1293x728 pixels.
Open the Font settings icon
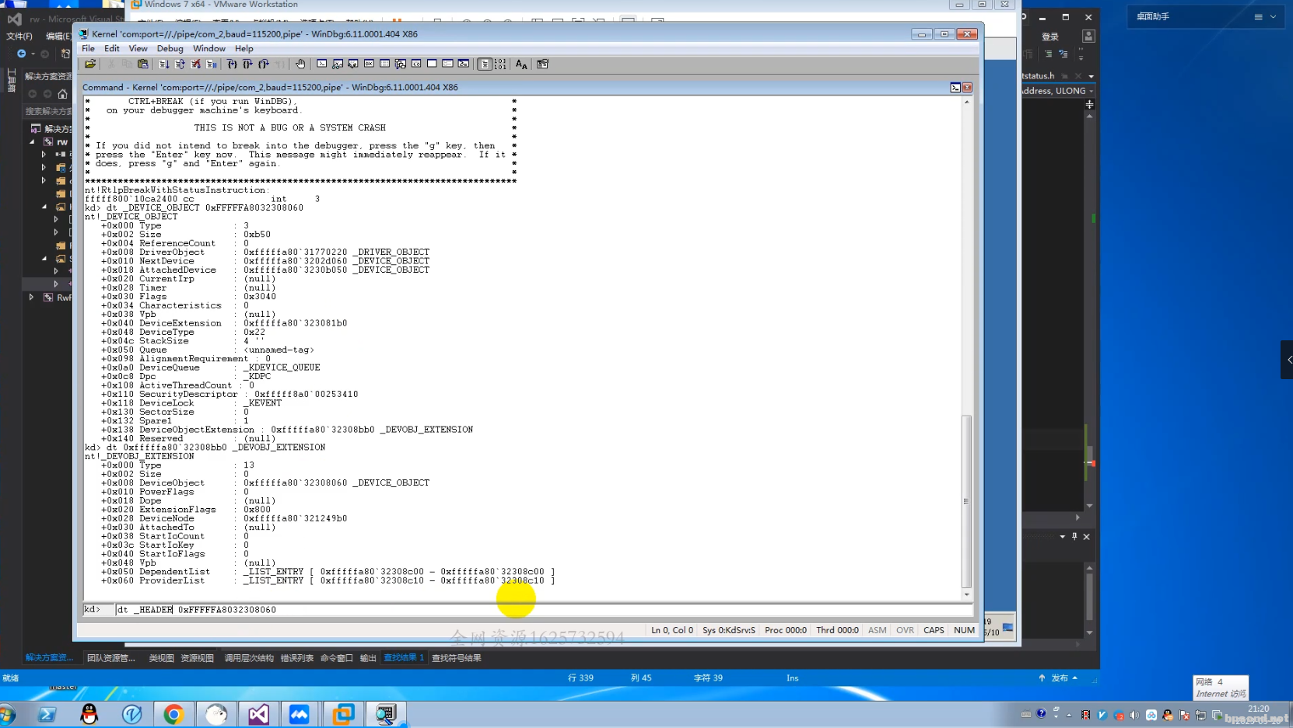521,64
